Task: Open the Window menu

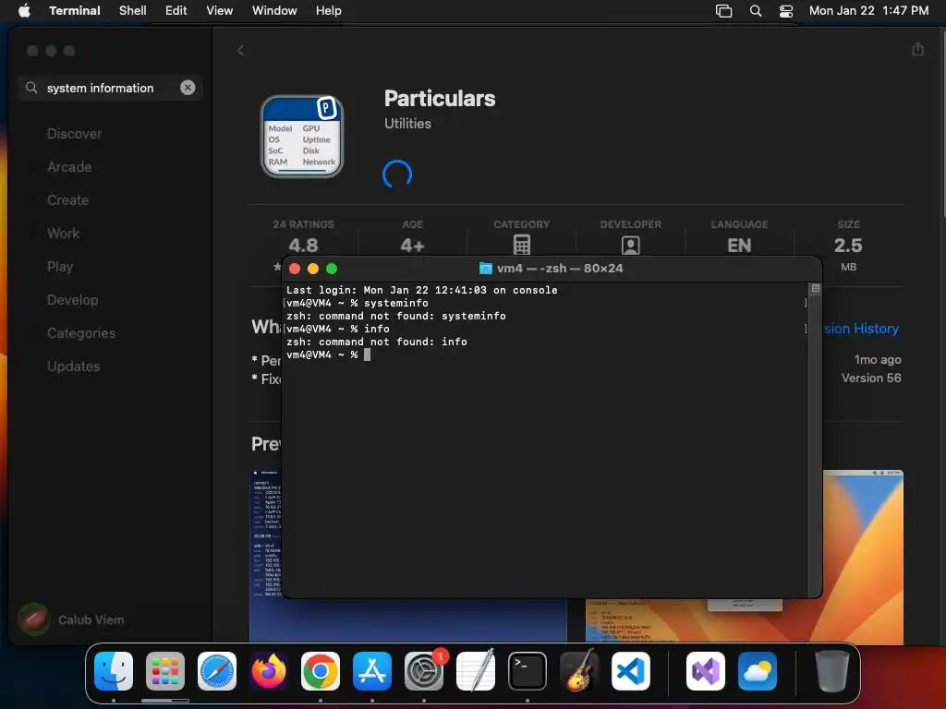Action: [274, 10]
